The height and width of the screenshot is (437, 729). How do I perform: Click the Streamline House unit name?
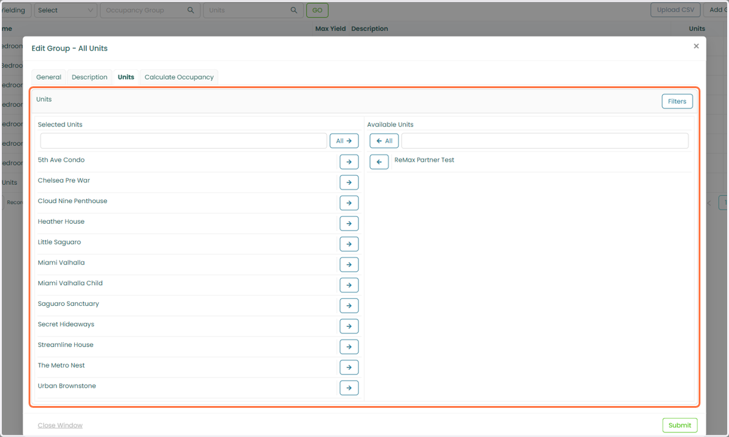[x=66, y=345]
